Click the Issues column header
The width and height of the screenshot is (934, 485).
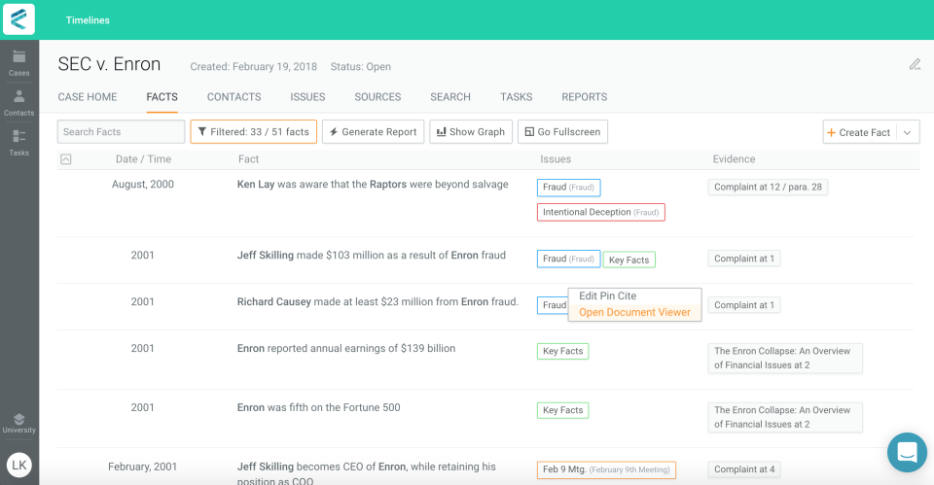click(x=556, y=158)
